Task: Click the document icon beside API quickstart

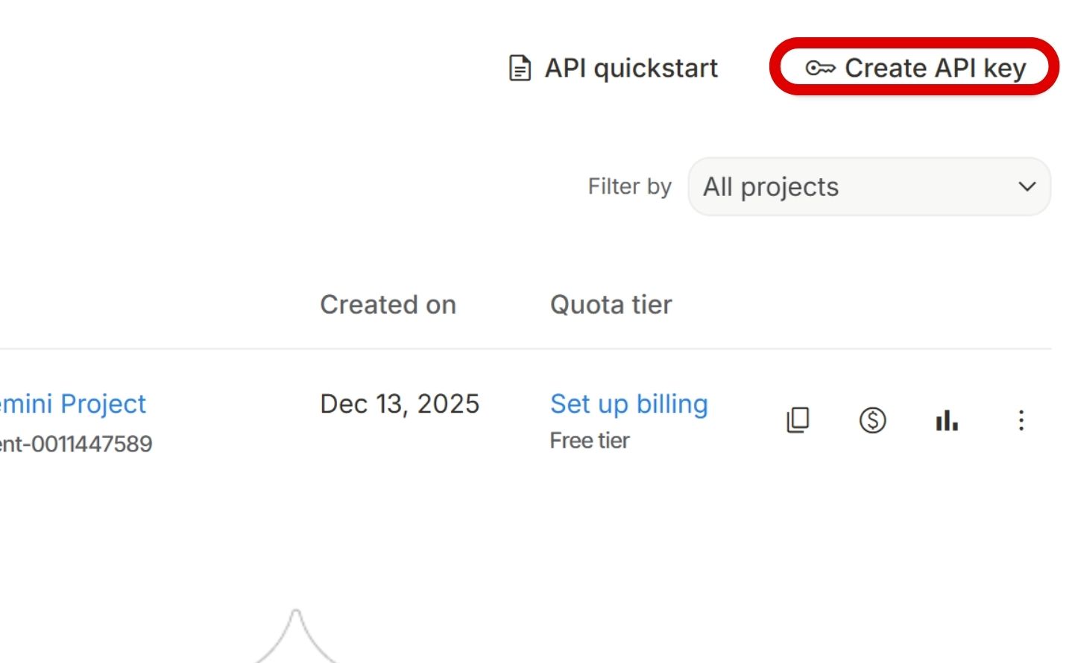Action: pos(520,69)
